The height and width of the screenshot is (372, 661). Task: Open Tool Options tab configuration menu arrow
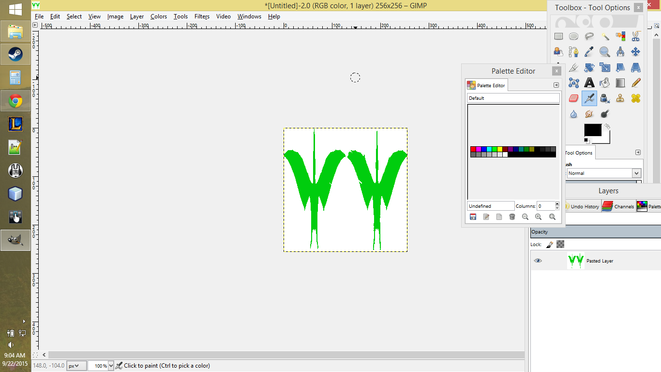[x=638, y=153]
